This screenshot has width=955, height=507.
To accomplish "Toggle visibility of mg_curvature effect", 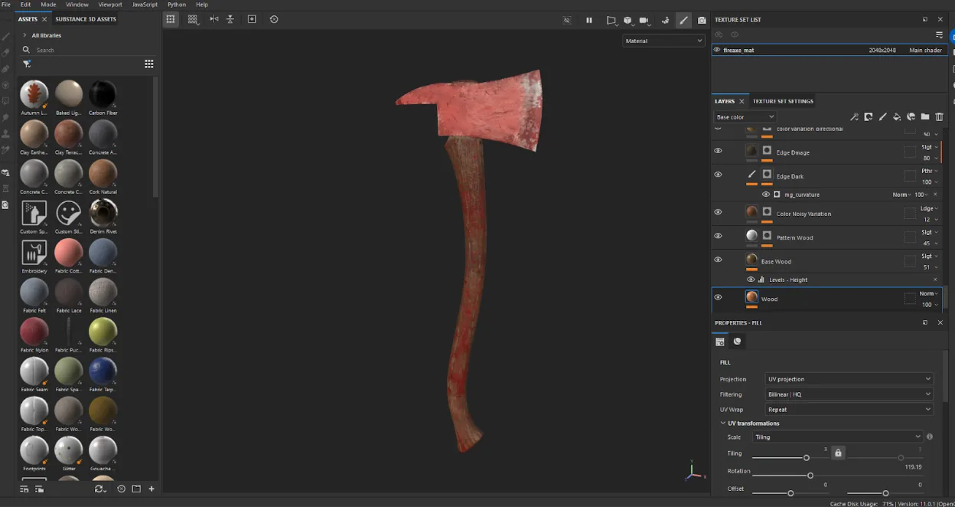I will point(766,195).
